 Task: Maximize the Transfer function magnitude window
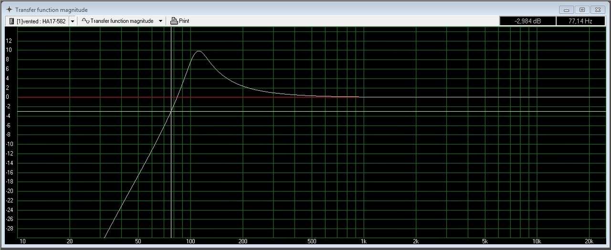pyautogui.click(x=582, y=10)
